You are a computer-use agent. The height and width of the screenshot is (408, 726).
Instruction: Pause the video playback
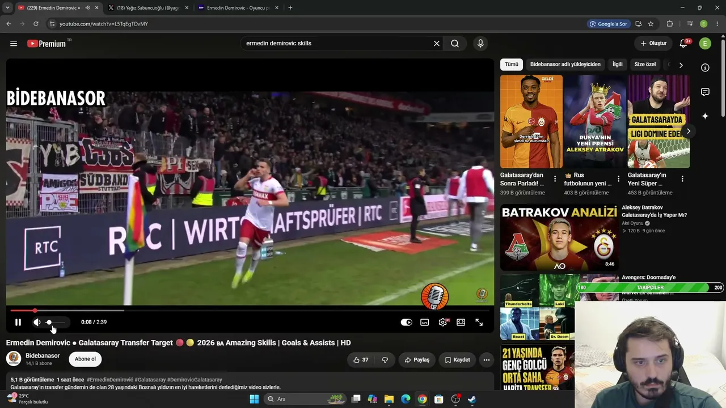pos(18,322)
